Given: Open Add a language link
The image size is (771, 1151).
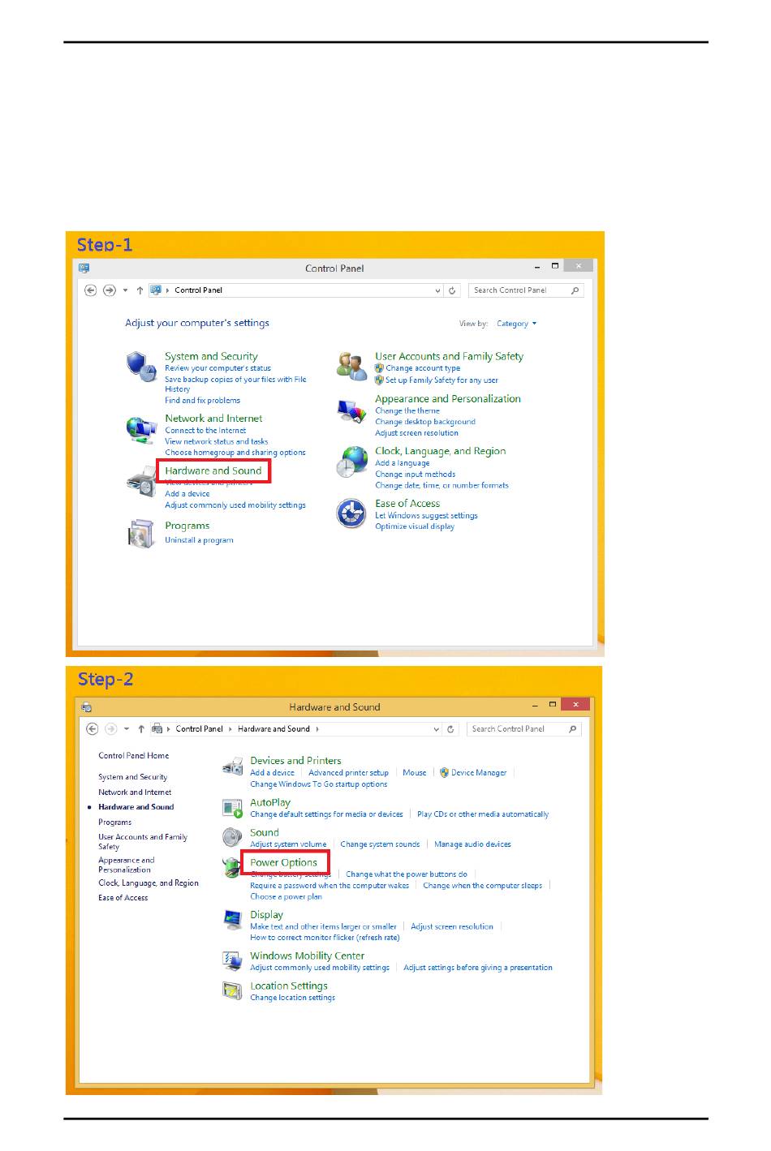Looking at the screenshot, I should pos(403,463).
